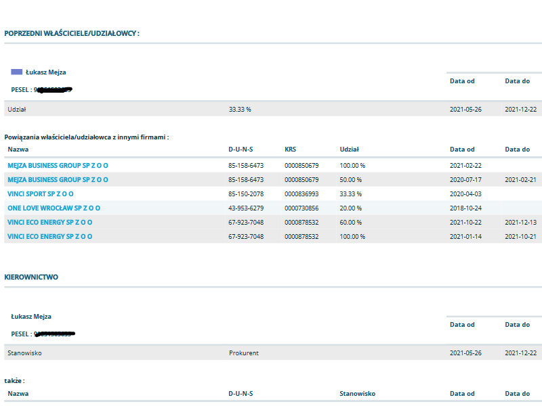542x406 pixels.
Task: Open the ONE LOVE WROCŁAW SP Z O O link
Action: click(54, 208)
